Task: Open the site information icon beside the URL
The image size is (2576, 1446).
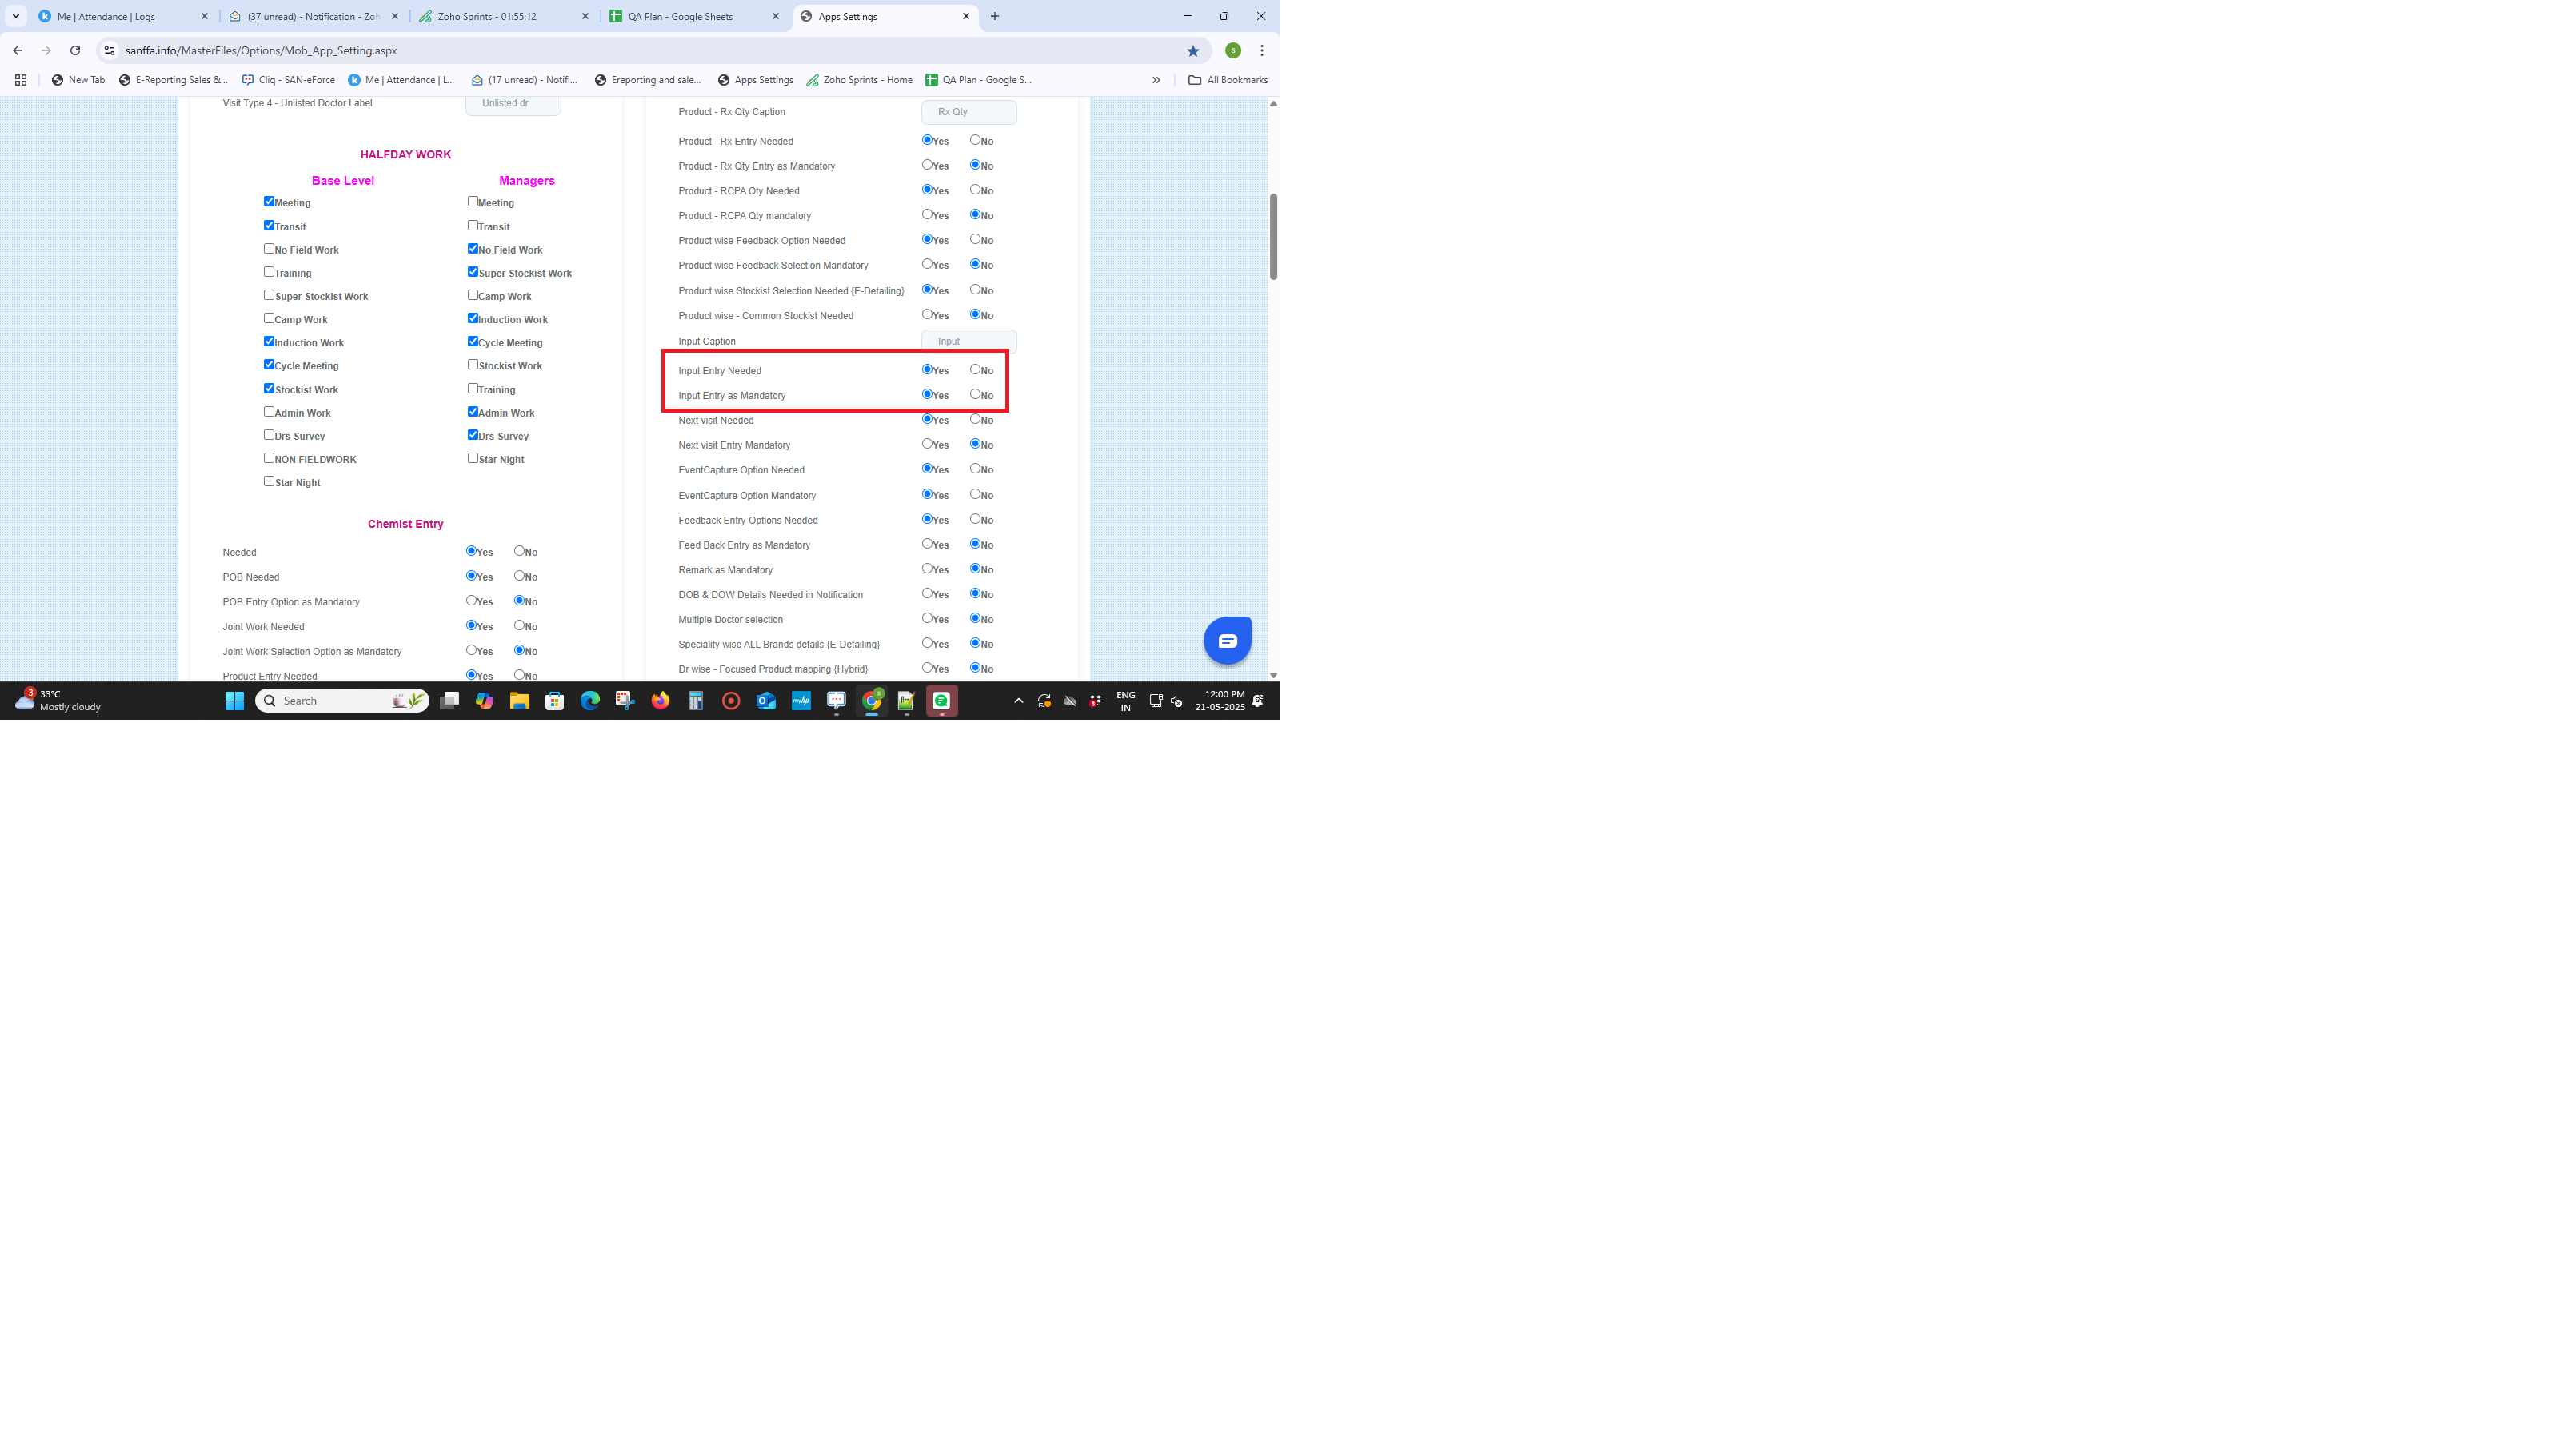Action: click(109, 51)
